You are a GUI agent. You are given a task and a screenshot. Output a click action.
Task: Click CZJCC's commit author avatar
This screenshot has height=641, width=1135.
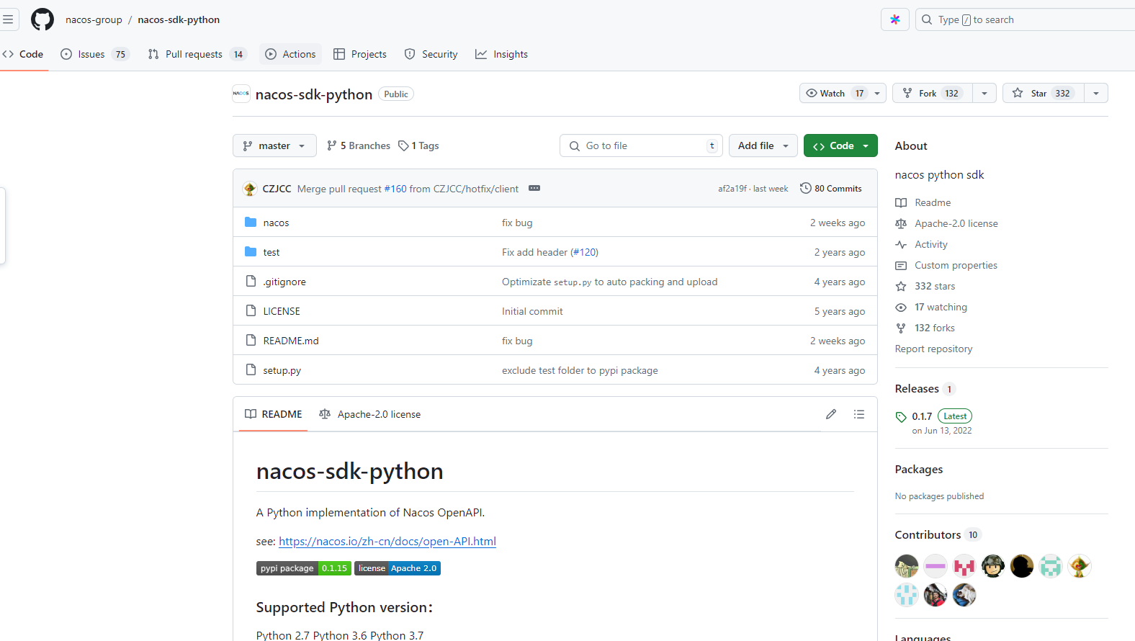point(250,189)
